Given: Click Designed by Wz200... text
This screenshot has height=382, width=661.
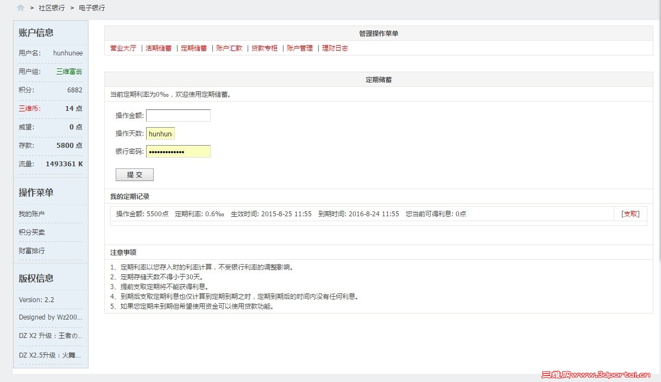Looking at the screenshot, I should point(51,317).
